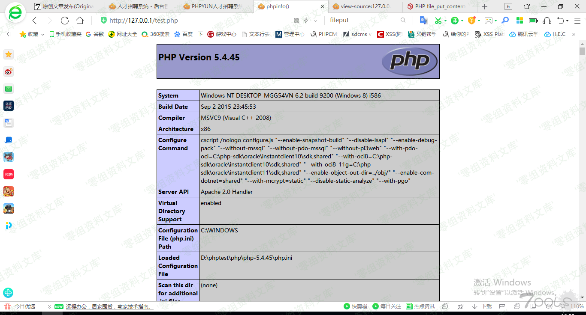
Task: Open the Weibo sidebar icon
Action: 9,71
